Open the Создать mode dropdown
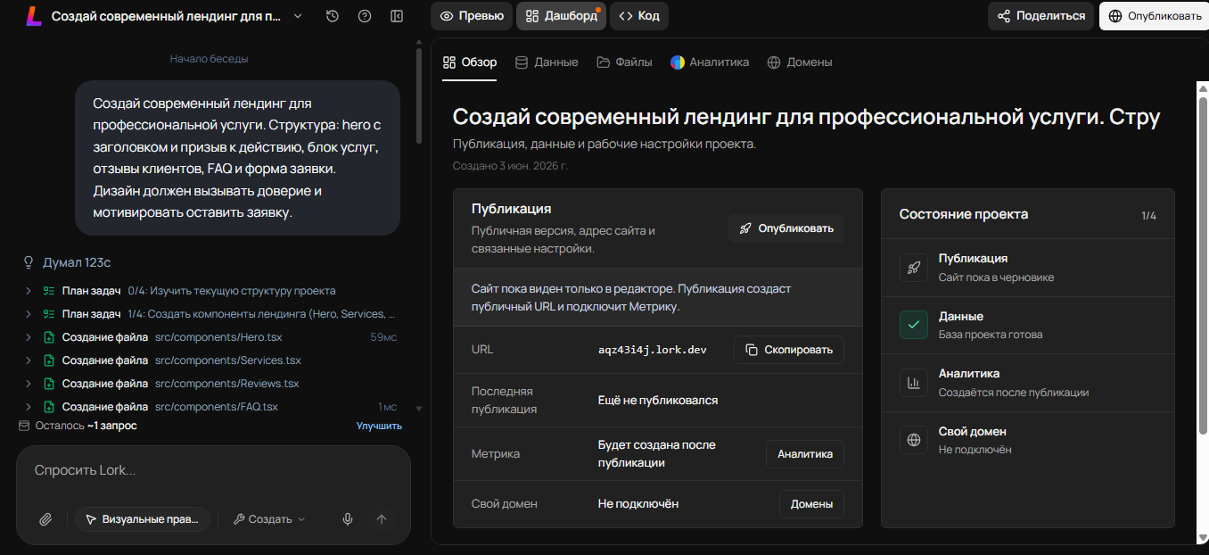1209x555 pixels. (x=268, y=519)
